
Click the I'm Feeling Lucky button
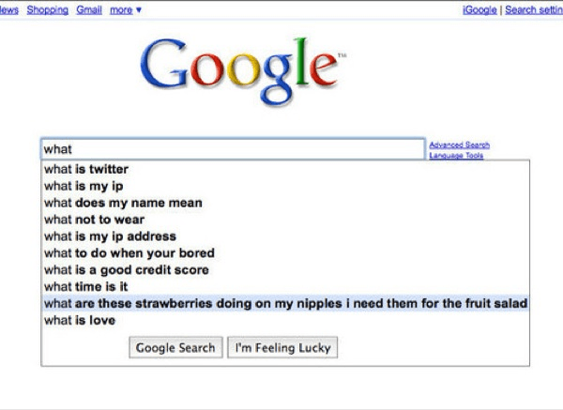click(x=282, y=347)
